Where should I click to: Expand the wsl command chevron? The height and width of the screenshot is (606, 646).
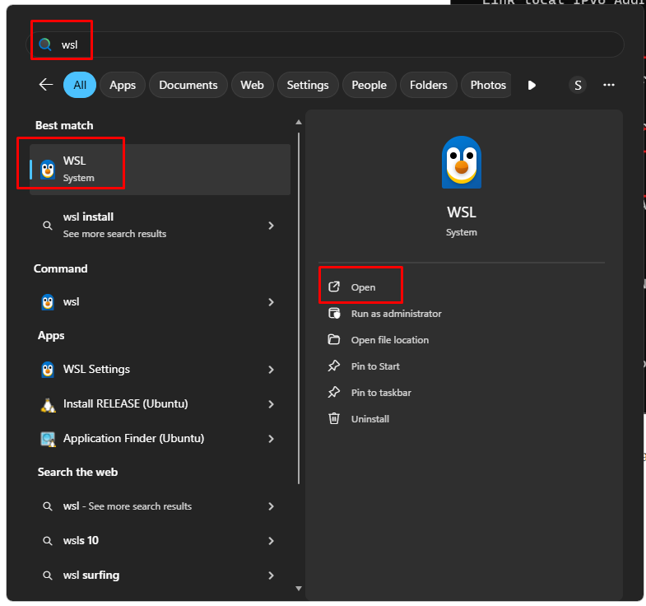271,302
